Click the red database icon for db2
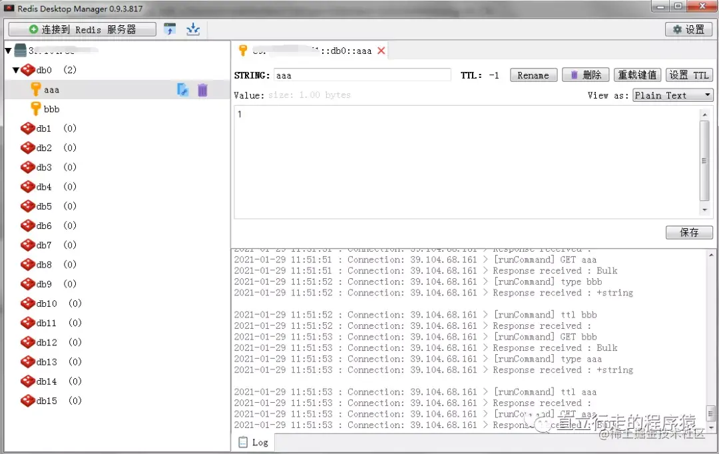This screenshot has height=454, width=719. (28, 148)
